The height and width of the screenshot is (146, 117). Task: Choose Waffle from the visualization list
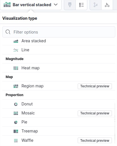(59, 140)
